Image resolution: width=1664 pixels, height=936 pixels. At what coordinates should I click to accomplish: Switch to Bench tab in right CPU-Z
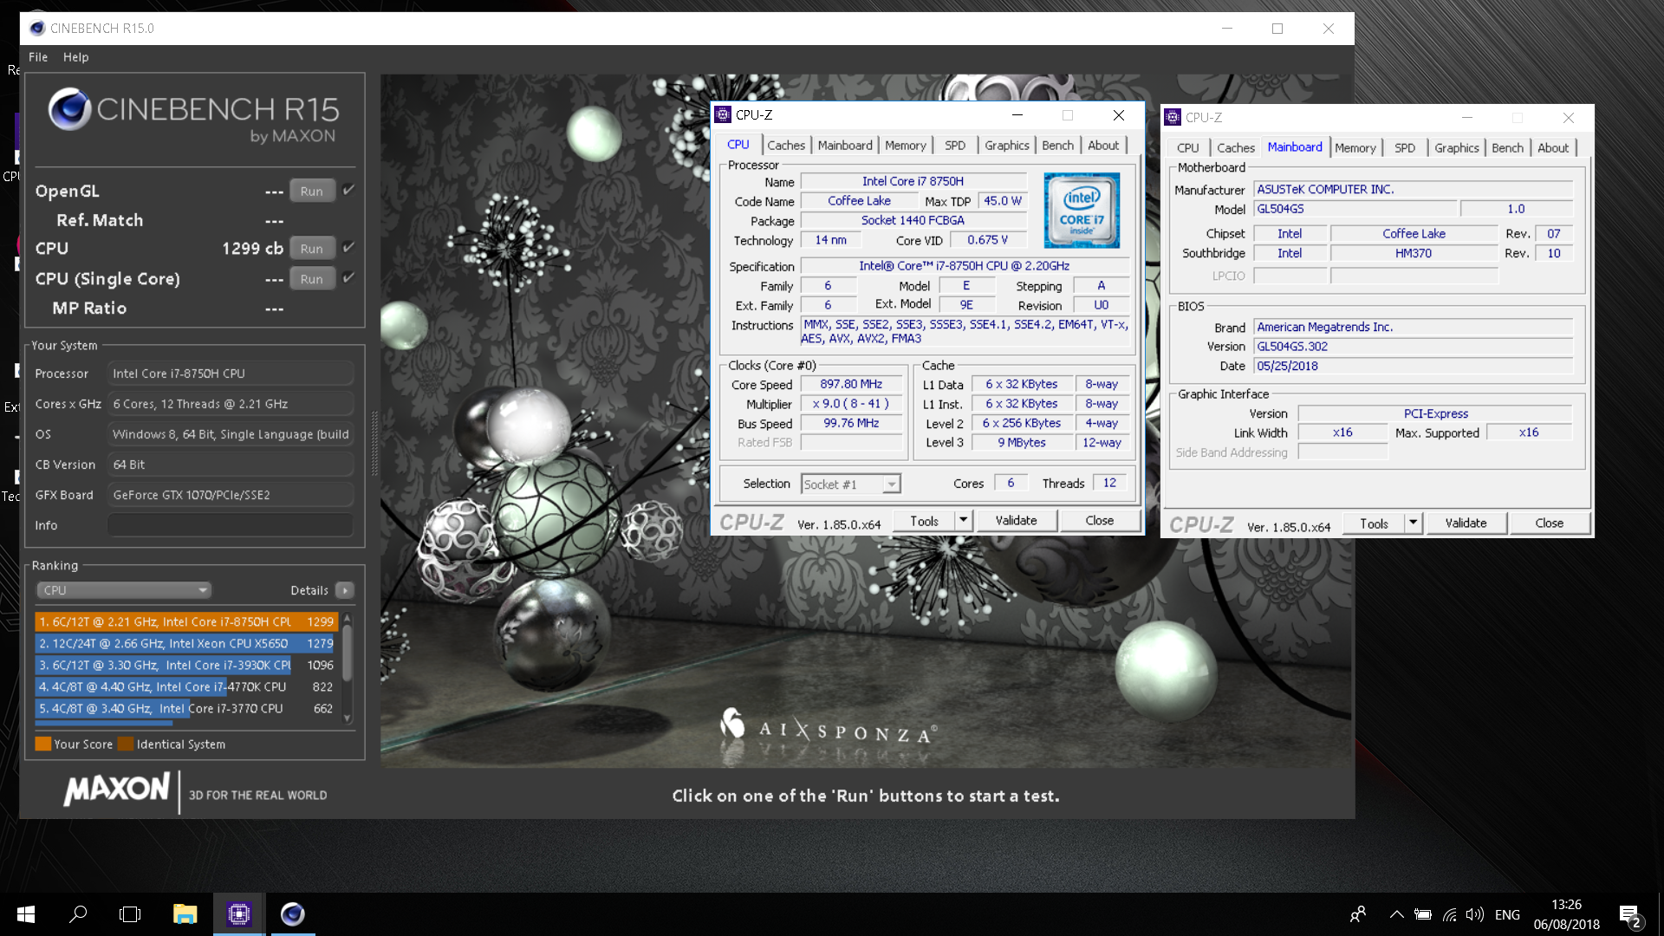coord(1507,148)
